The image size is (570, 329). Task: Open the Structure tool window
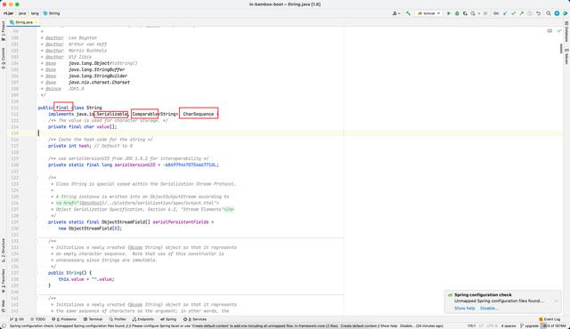pos(4,250)
